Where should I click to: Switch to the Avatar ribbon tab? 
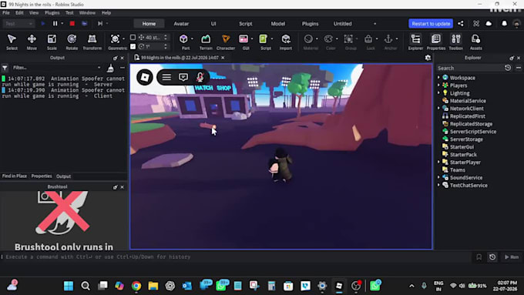coord(181,24)
